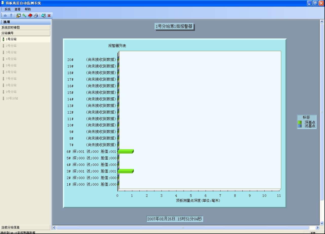Select 1号分站 in the station list
The width and height of the screenshot is (325, 234).
(x=11, y=39)
